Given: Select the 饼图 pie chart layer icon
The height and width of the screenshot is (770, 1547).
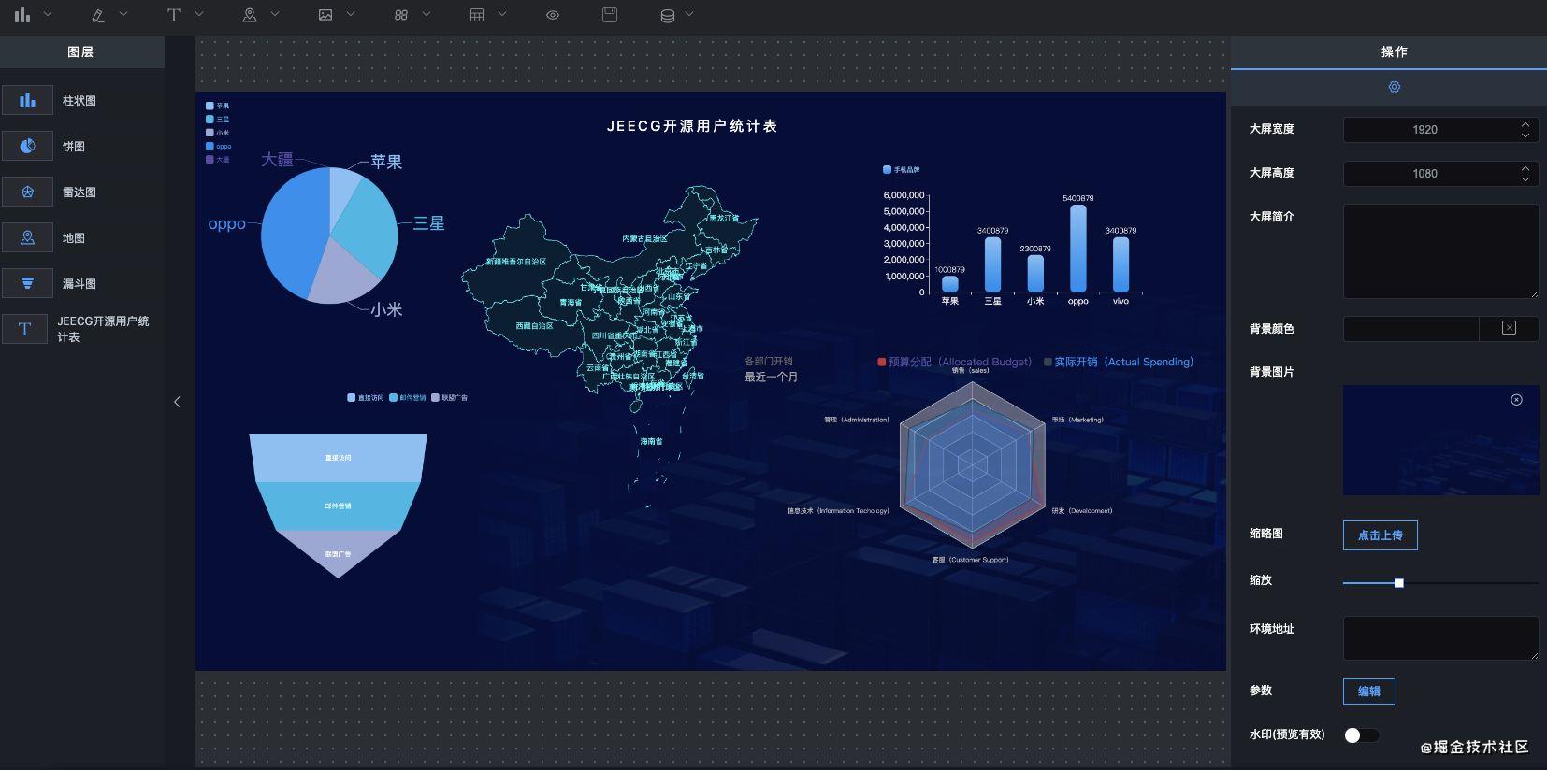Looking at the screenshot, I should (x=27, y=146).
